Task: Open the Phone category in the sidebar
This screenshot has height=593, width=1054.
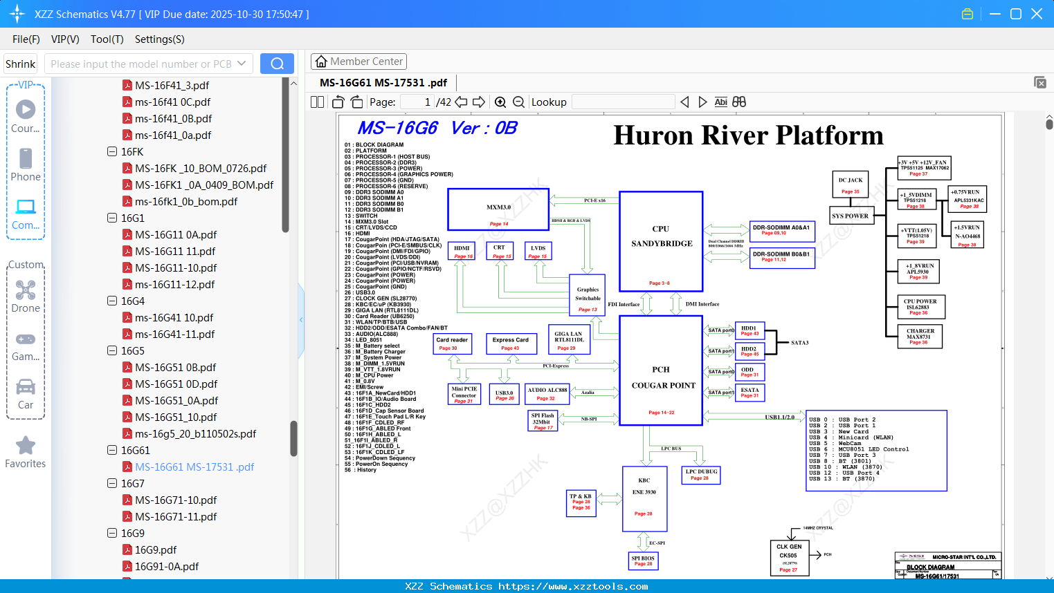Action: (26, 164)
